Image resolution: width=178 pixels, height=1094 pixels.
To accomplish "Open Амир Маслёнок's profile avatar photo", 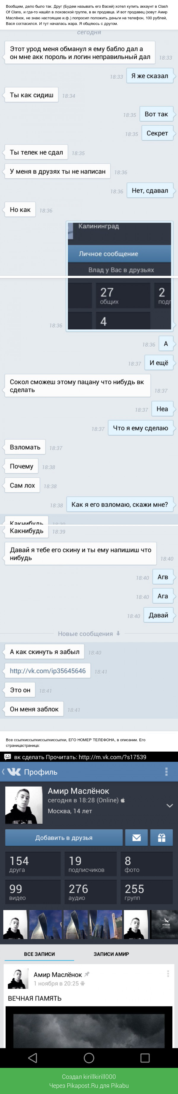I will (23, 805).
